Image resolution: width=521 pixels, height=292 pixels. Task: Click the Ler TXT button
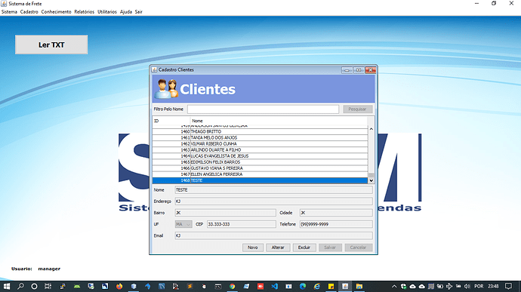coord(51,45)
